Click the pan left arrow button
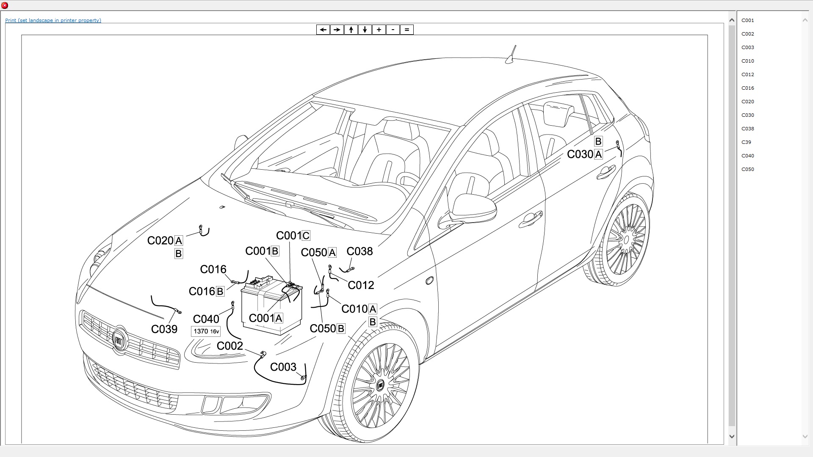The image size is (813, 457). coord(323,30)
